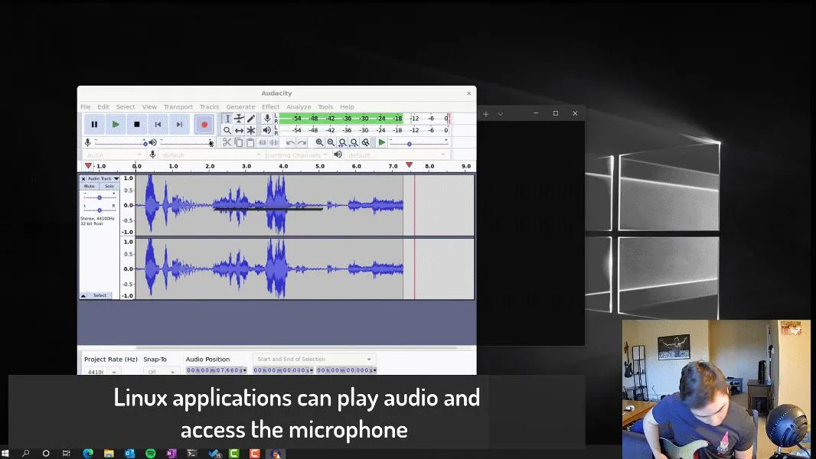Click the Play-at-Speed green arrow
The image size is (816, 459).
click(x=382, y=142)
